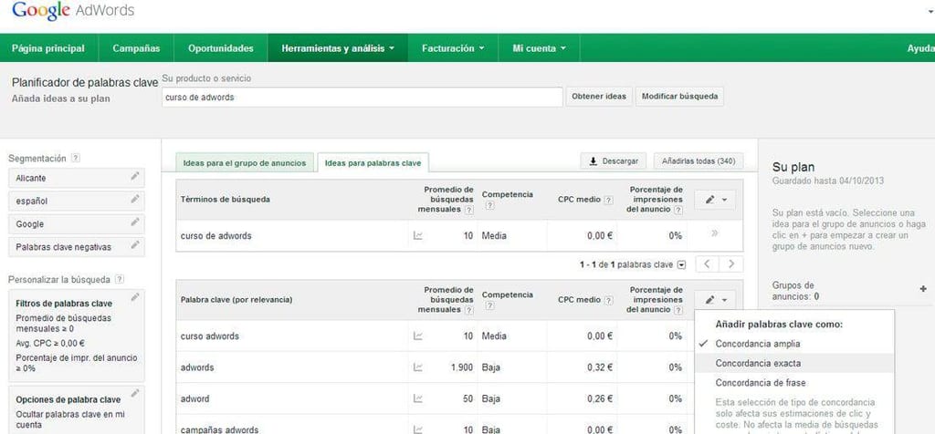
Task: Show trend chart for adwords row
Action: (x=418, y=367)
